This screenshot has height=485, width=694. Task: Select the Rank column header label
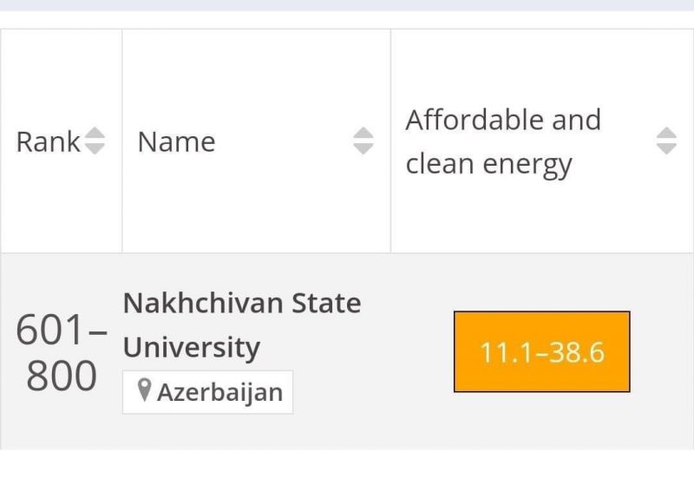coord(48,141)
